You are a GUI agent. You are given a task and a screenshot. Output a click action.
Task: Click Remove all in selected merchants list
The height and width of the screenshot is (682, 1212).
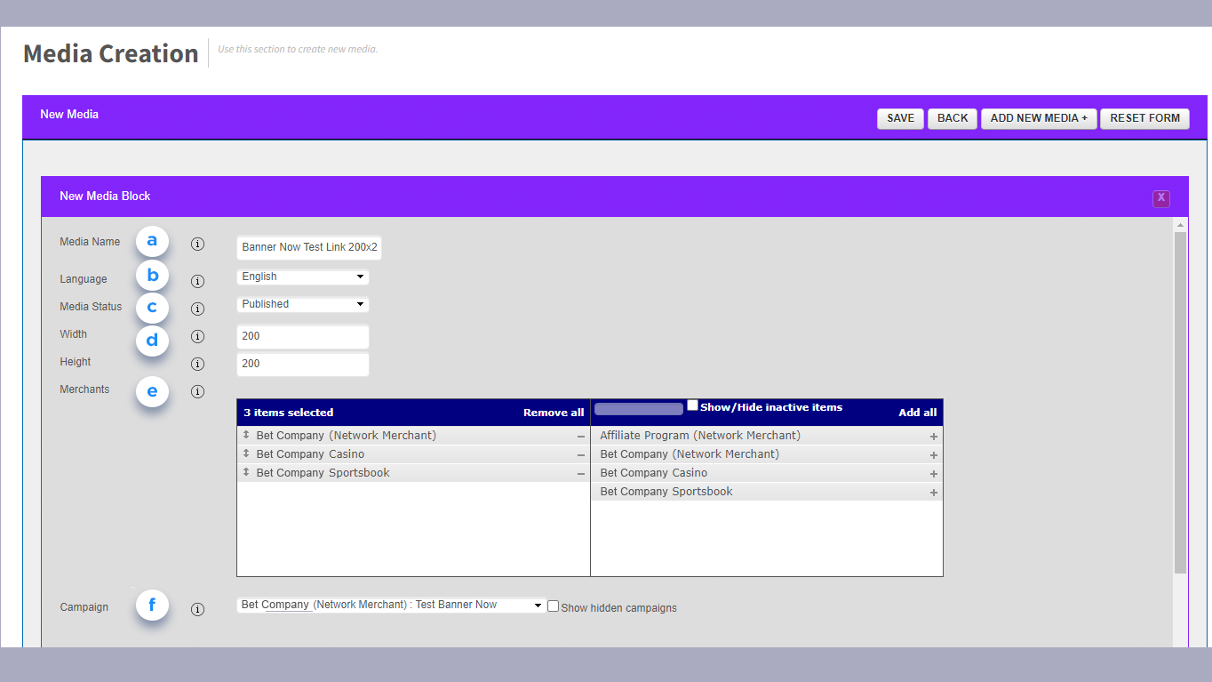[x=553, y=413]
